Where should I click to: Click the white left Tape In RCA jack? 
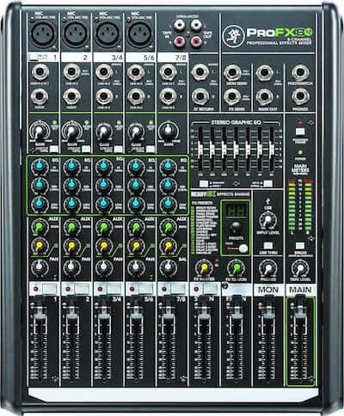[180, 26]
